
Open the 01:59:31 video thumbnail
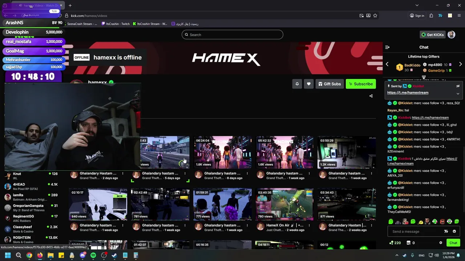[222, 204]
